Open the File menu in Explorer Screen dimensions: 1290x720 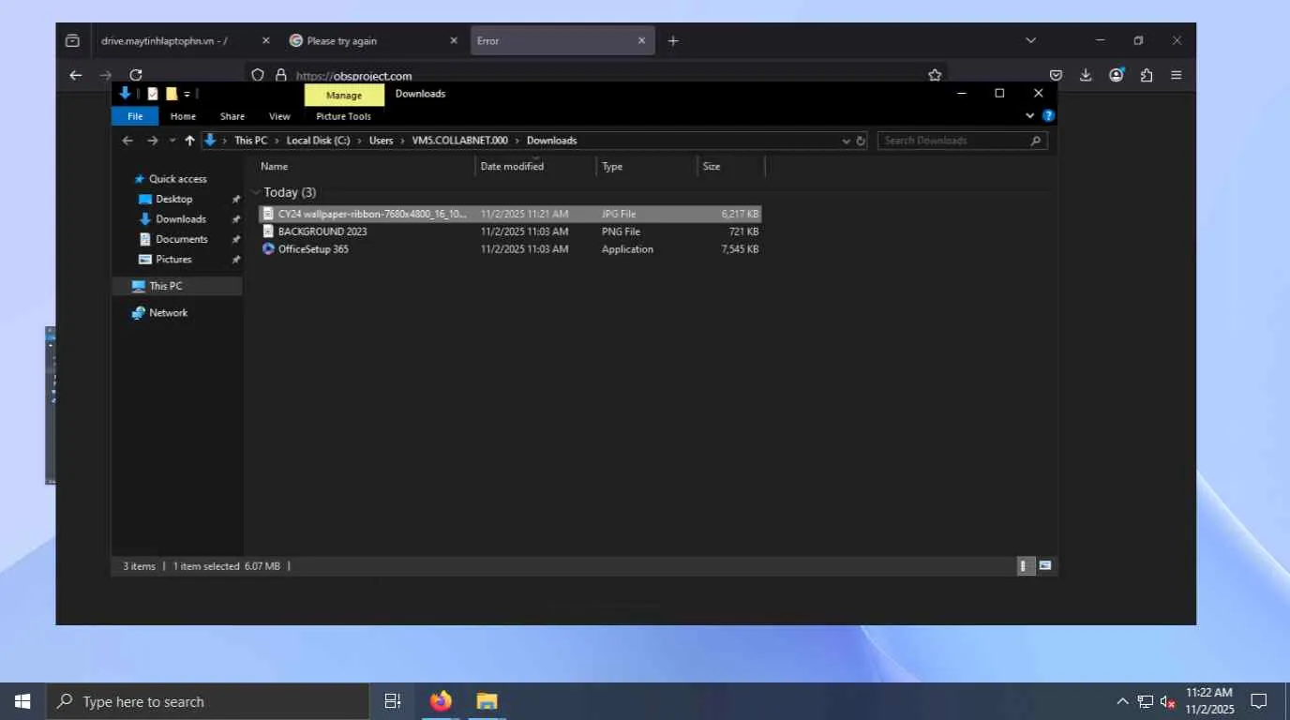pyautogui.click(x=135, y=116)
